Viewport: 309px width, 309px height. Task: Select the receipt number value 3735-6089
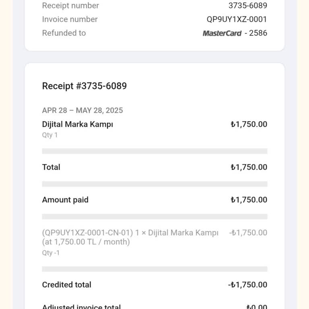[247, 6]
